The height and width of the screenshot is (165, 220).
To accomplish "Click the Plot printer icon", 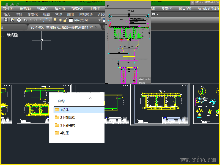I will point(19,20).
